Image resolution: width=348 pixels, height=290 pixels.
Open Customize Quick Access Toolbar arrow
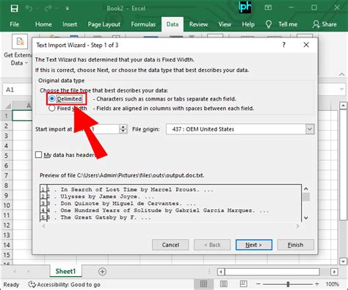[68, 9]
